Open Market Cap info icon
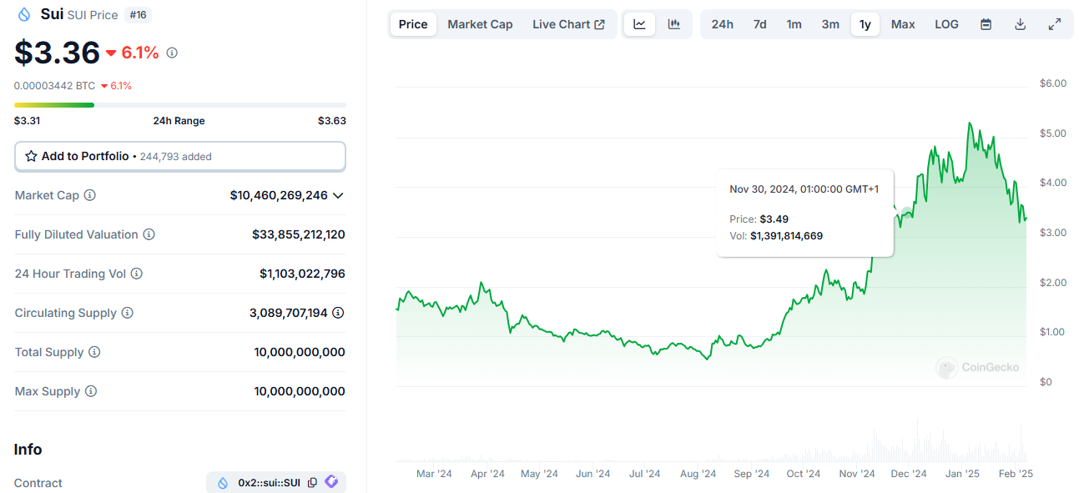Screen dimensions: 1079x493 [x=90, y=195]
